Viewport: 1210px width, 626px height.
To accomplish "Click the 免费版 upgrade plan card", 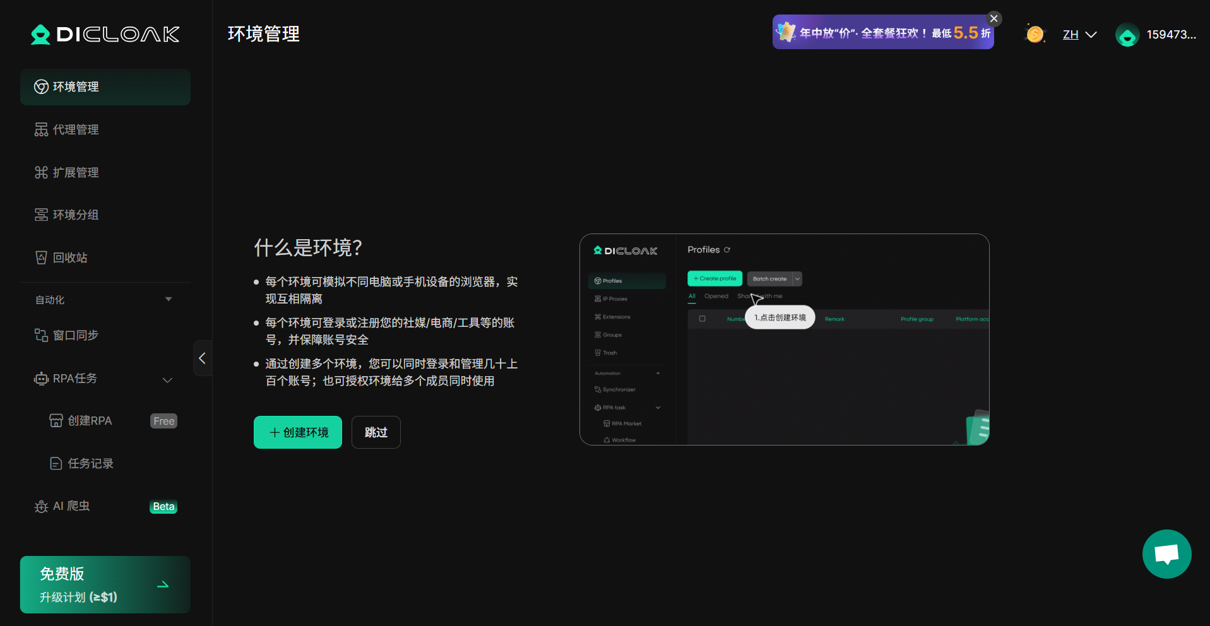I will [105, 584].
